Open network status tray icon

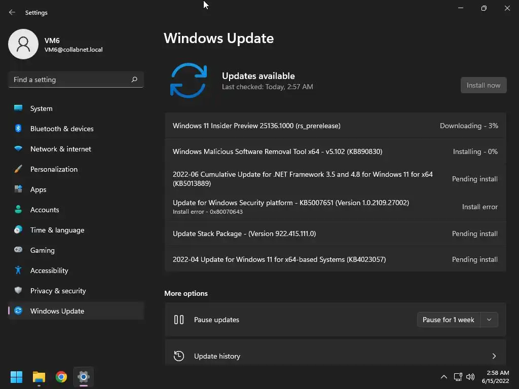point(458,377)
